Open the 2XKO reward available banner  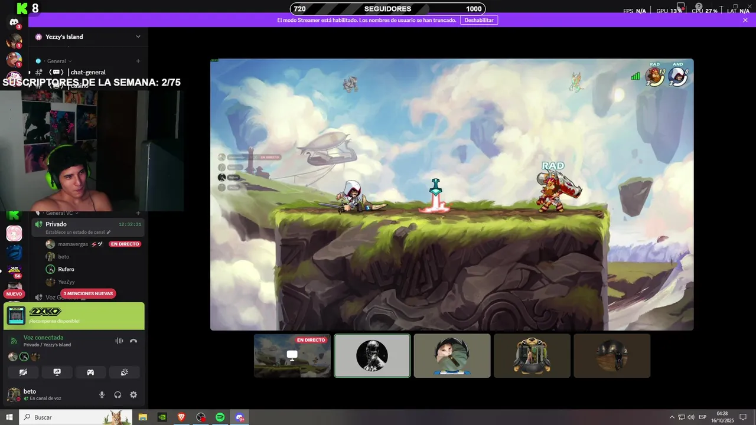coord(74,316)
